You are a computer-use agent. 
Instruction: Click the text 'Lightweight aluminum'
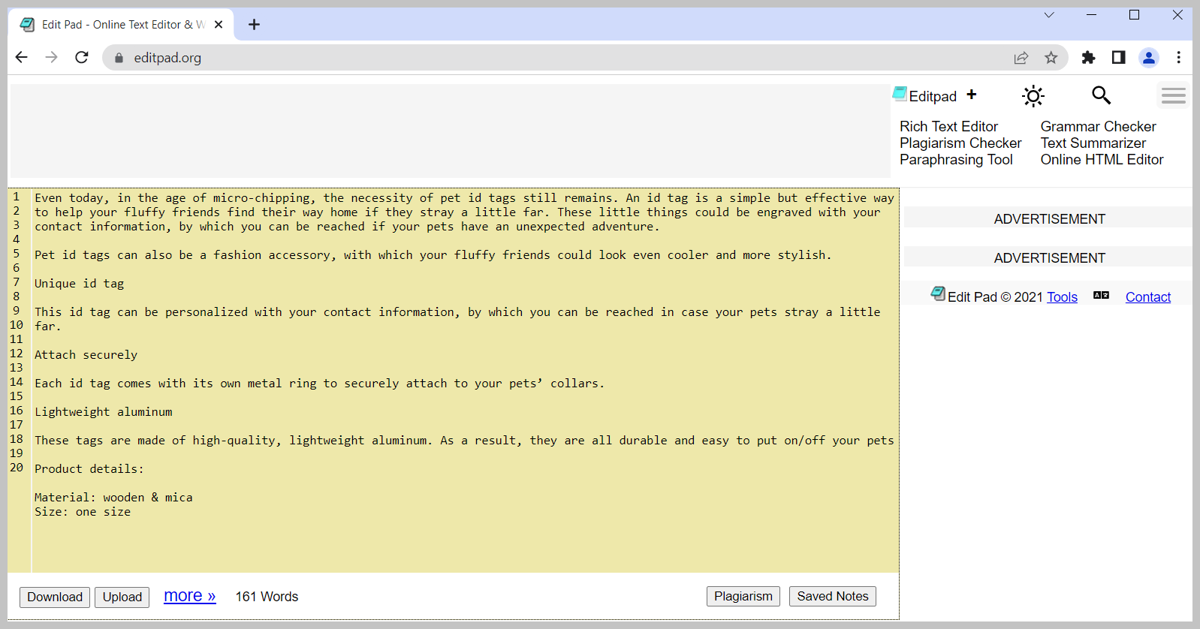103,412
